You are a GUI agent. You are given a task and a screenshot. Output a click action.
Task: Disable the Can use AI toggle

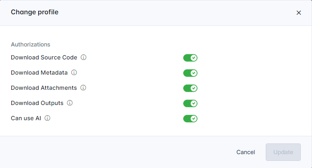190,119
